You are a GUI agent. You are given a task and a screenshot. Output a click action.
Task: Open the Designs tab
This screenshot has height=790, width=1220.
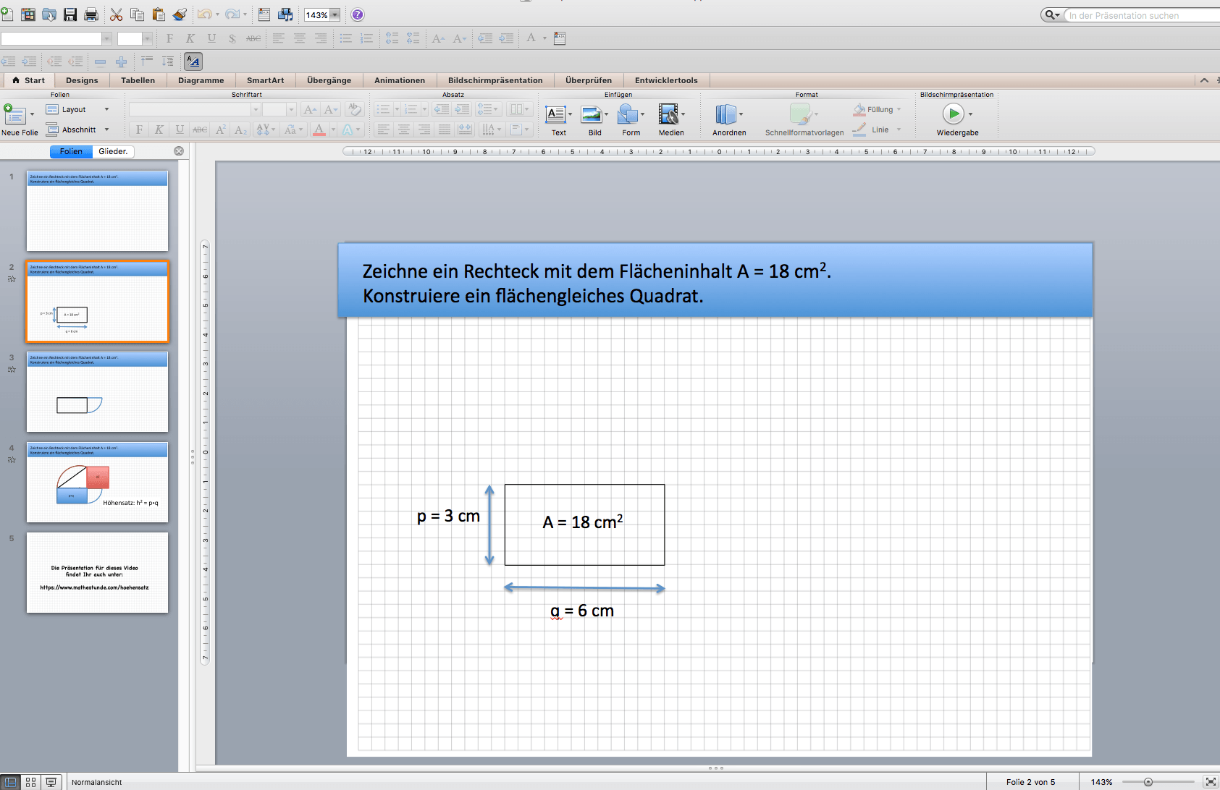(82, 80)
